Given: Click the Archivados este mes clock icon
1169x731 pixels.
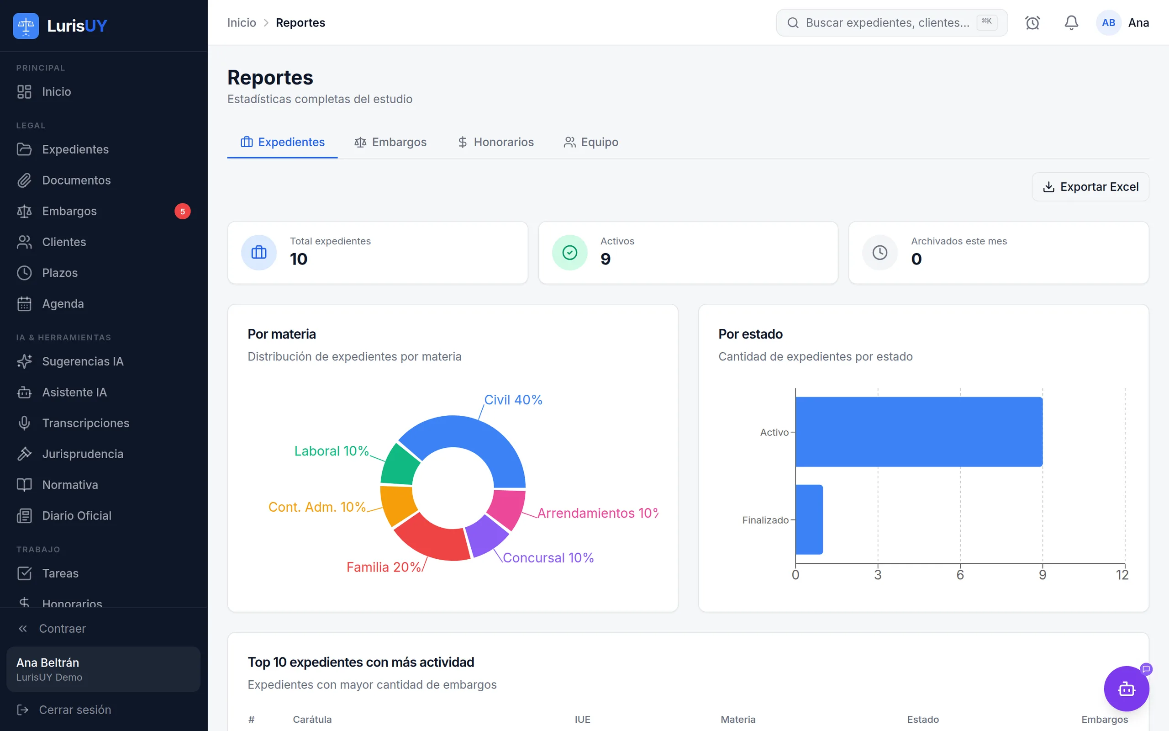Looking at the screenshot, I should (880, 252).
